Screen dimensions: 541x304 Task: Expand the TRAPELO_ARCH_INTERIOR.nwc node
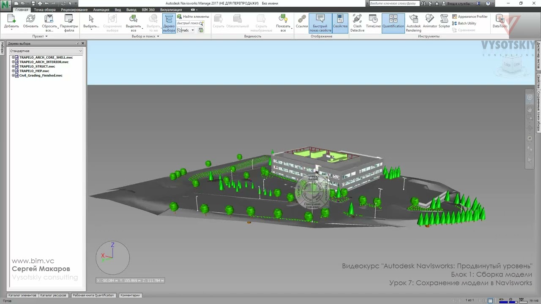13,62
